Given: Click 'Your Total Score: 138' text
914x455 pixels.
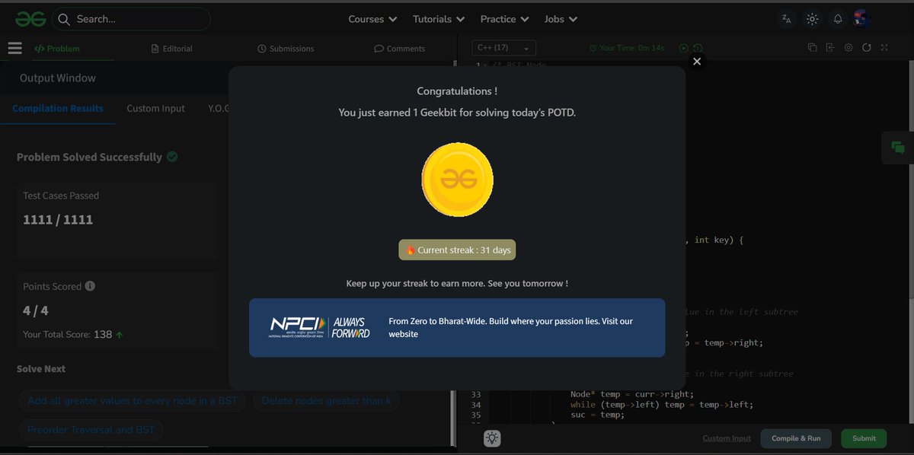Looking at the screenshot, I should click(x=67, y=334).
